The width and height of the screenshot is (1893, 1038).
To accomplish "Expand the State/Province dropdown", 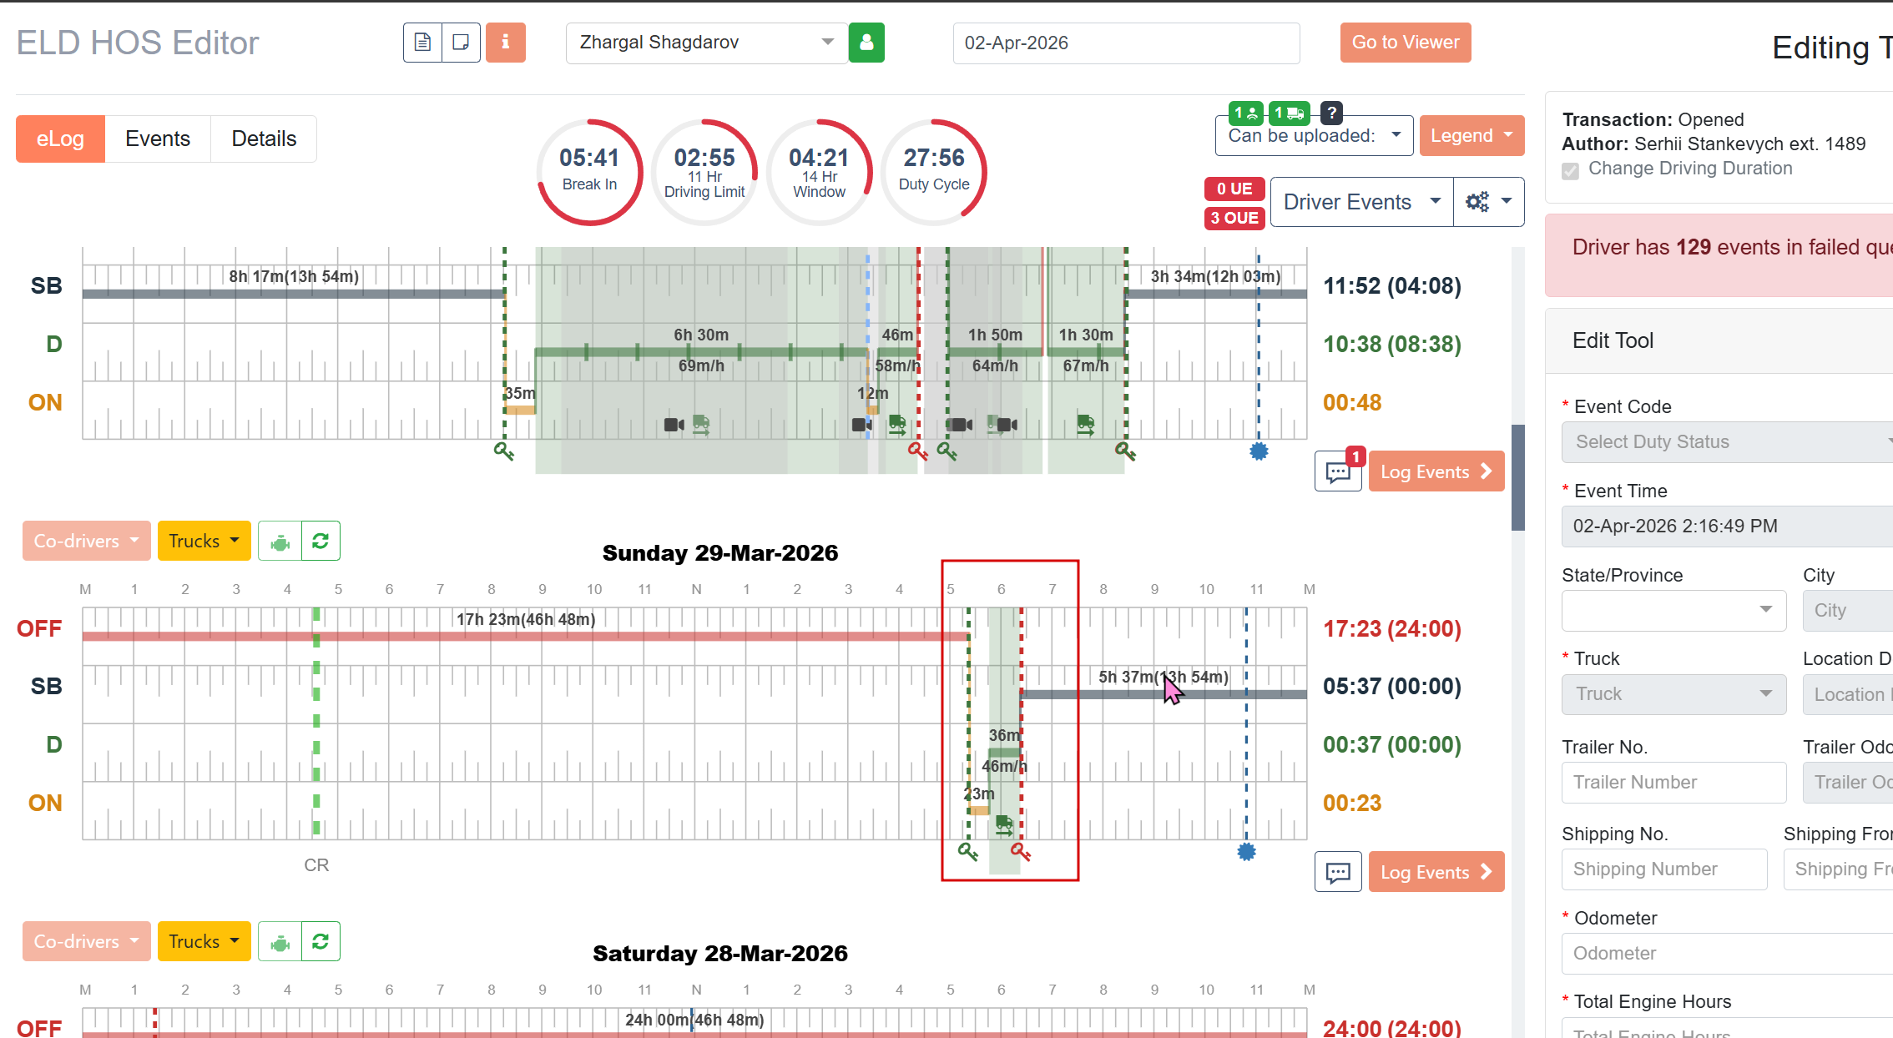I will 1673,610.
